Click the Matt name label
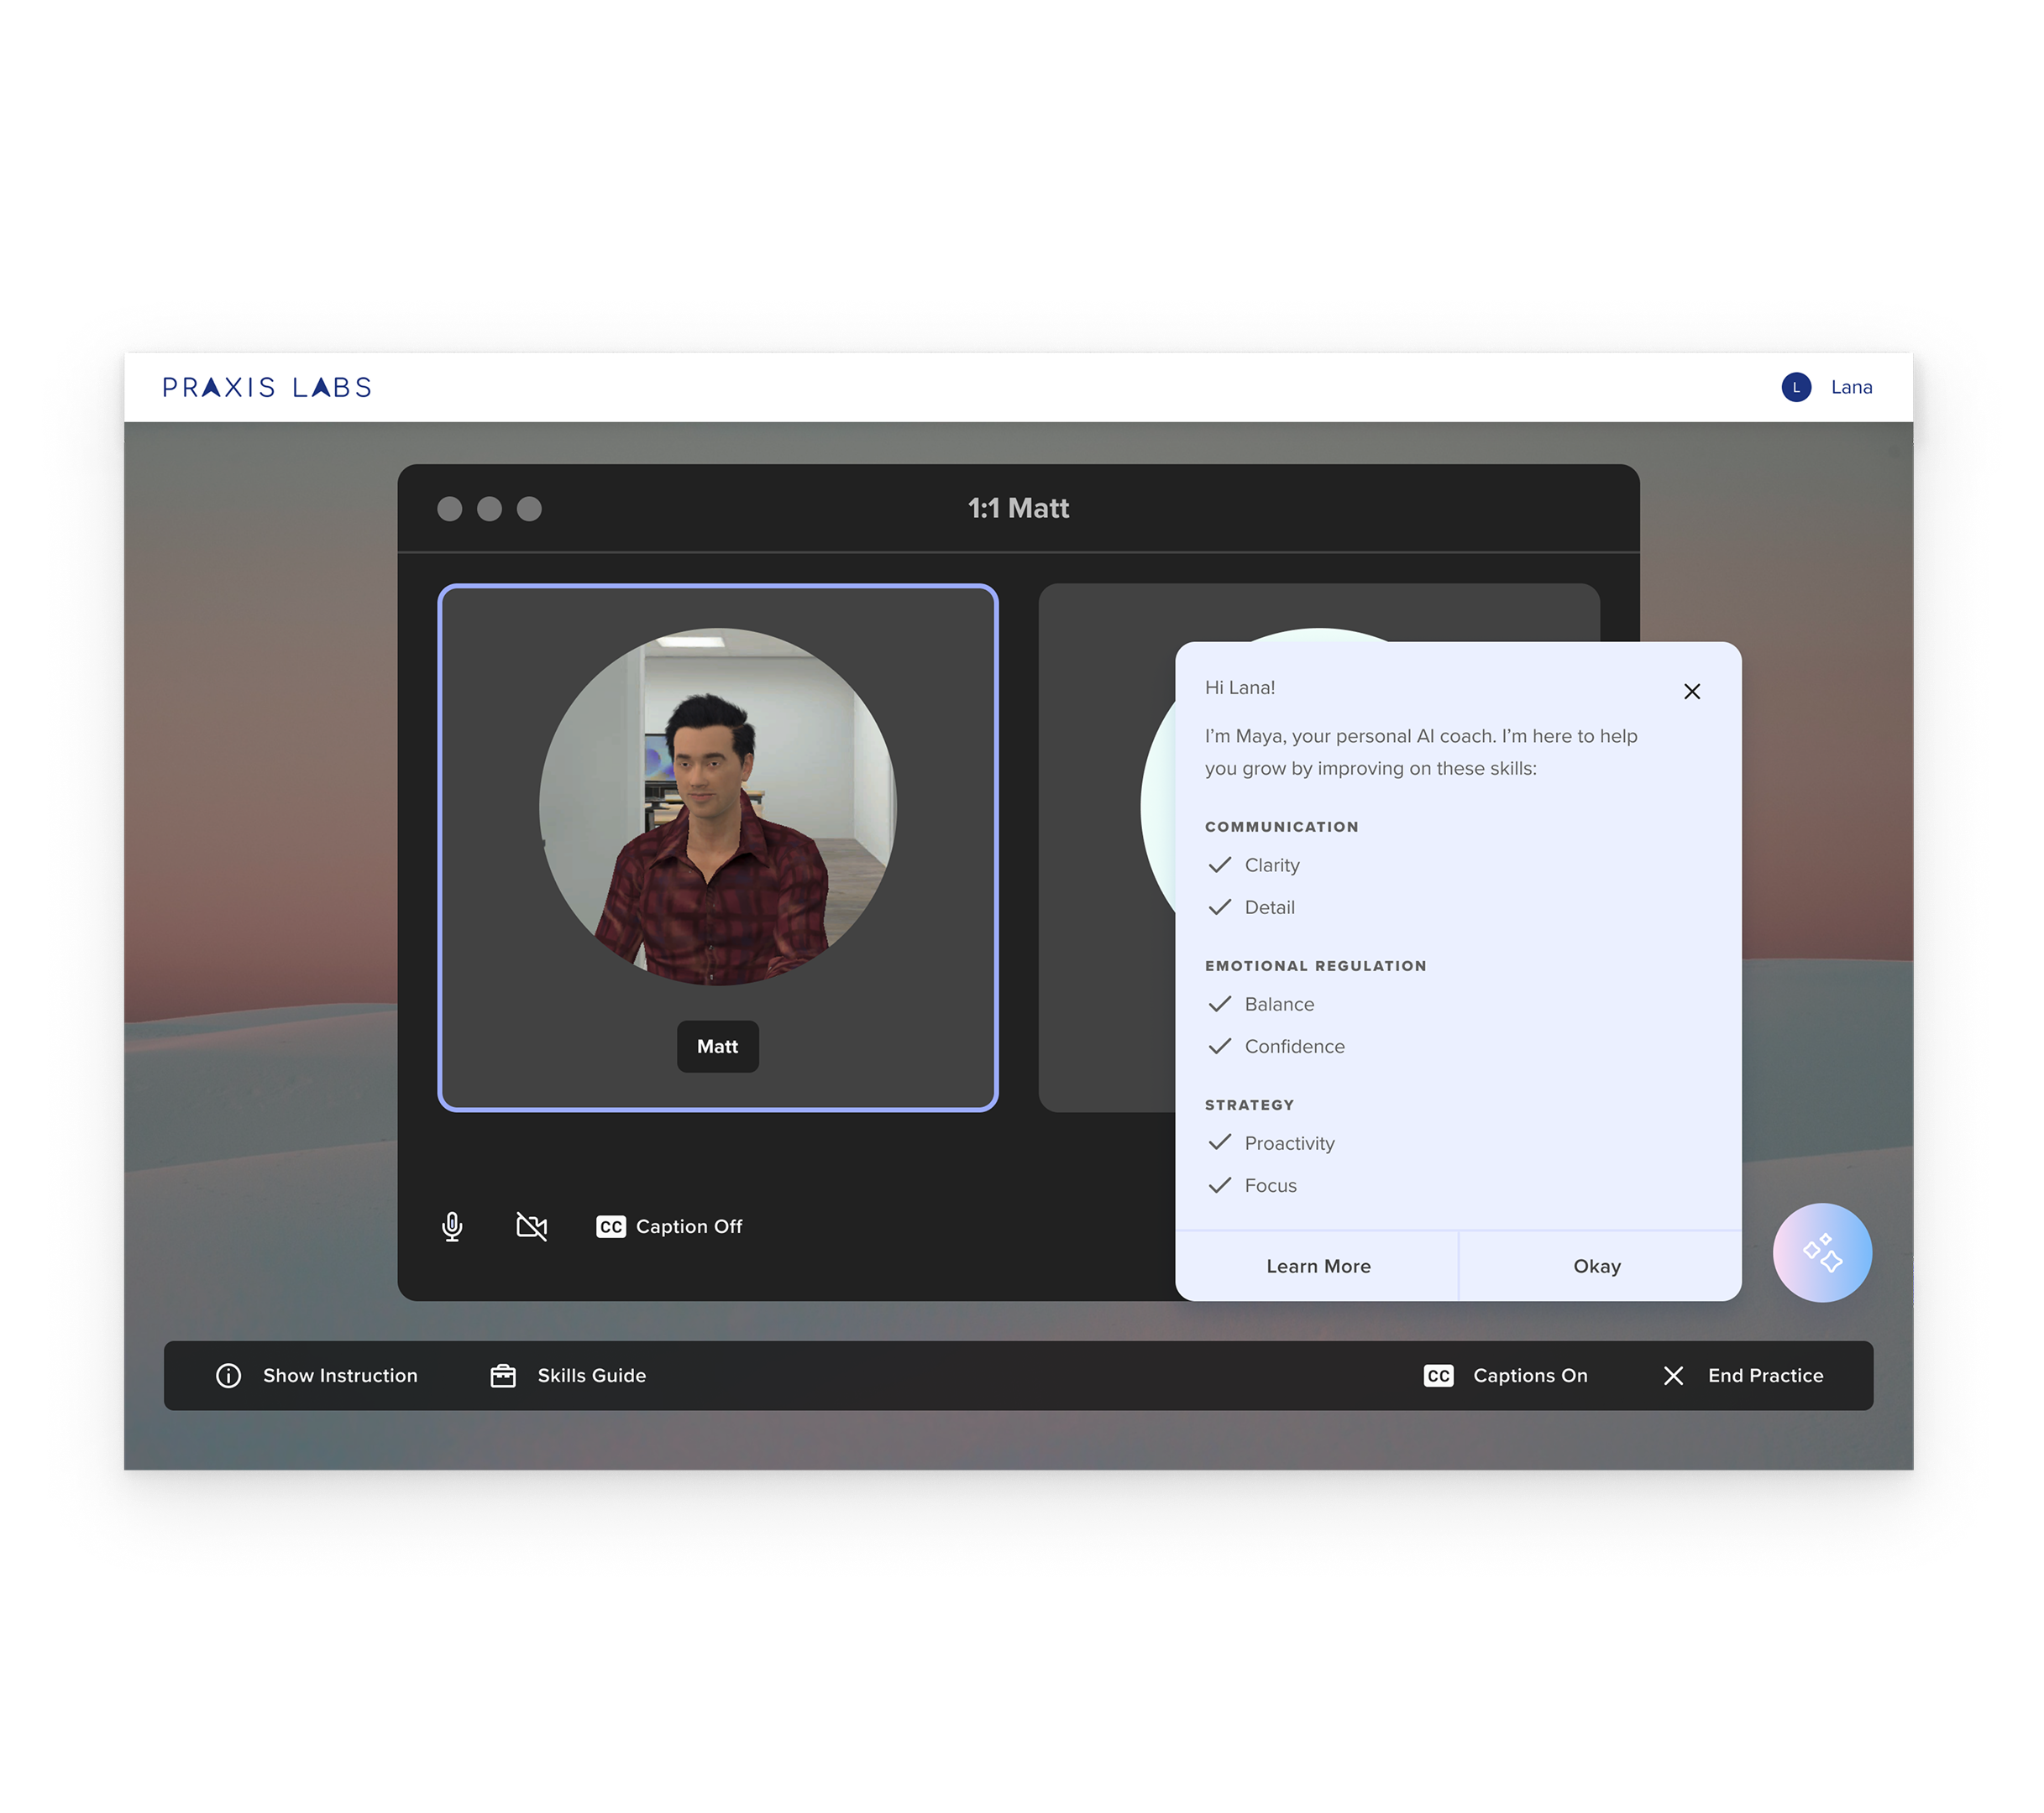Viewport: 2044px width, 1813px height. click(x=717, y=1047)
